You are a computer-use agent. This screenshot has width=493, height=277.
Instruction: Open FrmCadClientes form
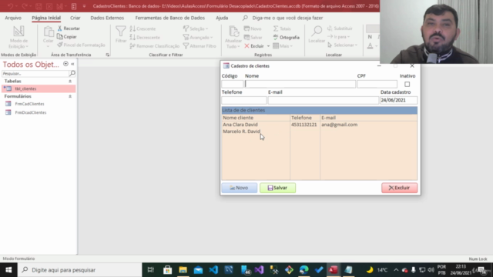(29, 104)
